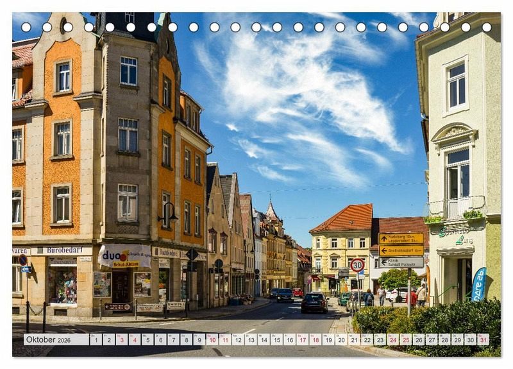Select day 1 in the calendar strip
The width and height of the screenshot is (513, 369).
coord(96,339)
